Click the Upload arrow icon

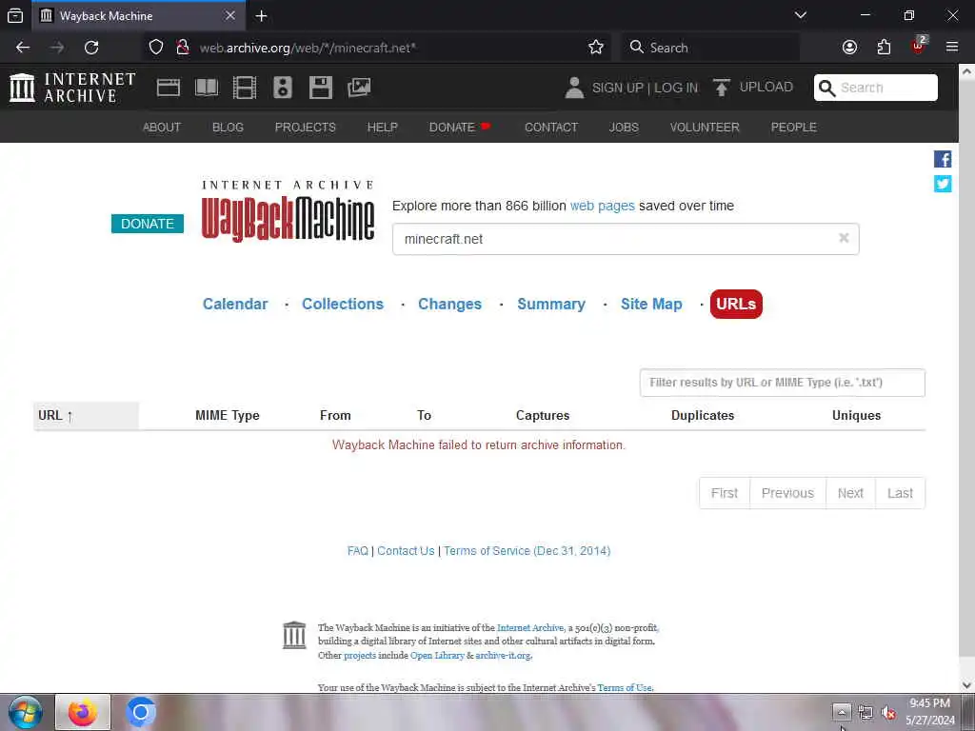tap(722, 88)
